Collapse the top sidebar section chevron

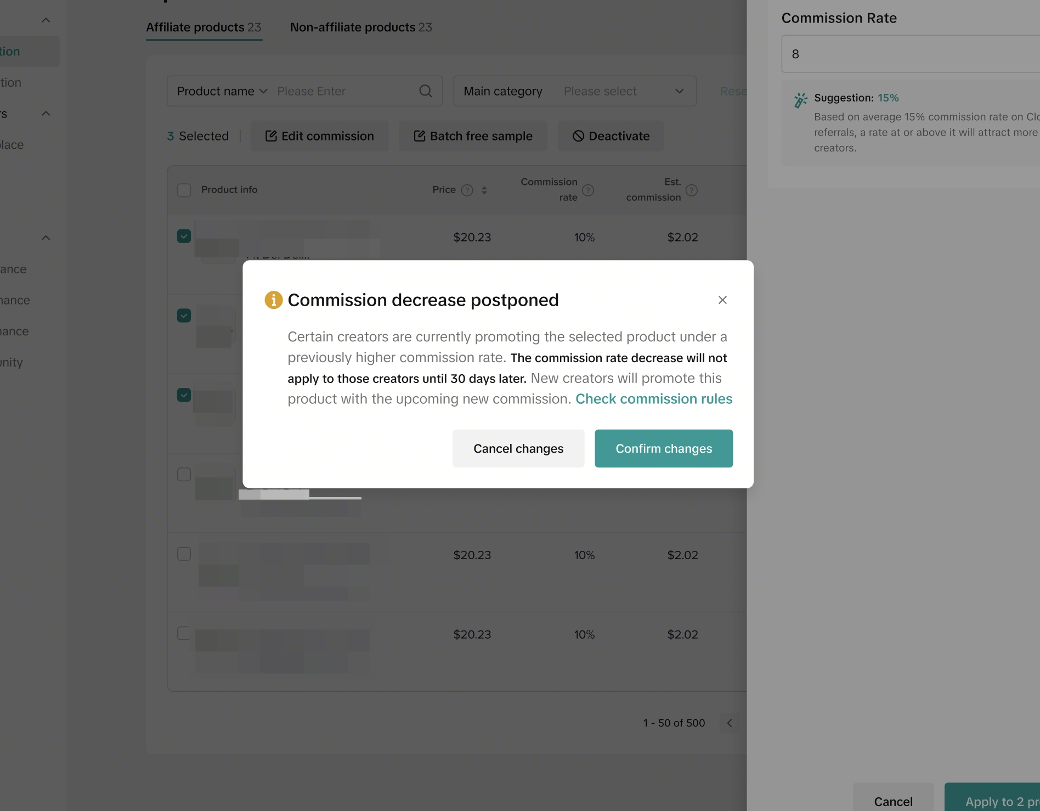(x=46, y=21)
